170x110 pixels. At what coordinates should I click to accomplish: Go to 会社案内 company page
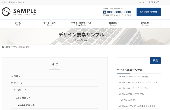113,24
